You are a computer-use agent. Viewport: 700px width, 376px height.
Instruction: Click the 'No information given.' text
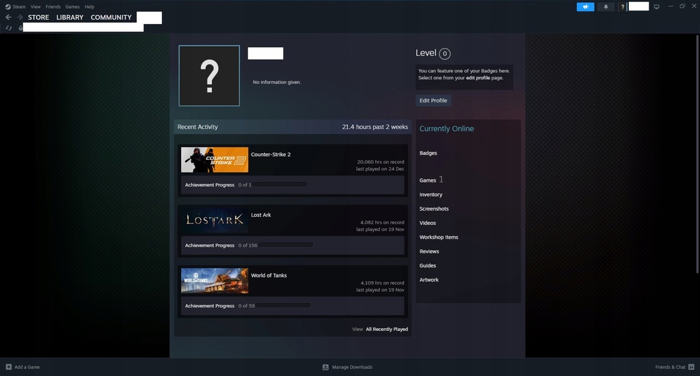[277, 82]
